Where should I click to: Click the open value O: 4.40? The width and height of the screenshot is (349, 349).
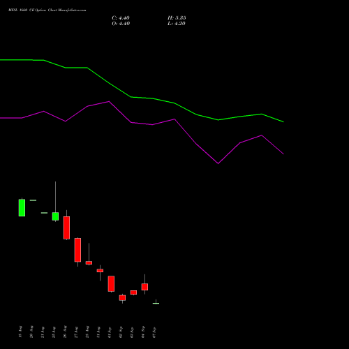pyautogui.click(x=121, y=24)
